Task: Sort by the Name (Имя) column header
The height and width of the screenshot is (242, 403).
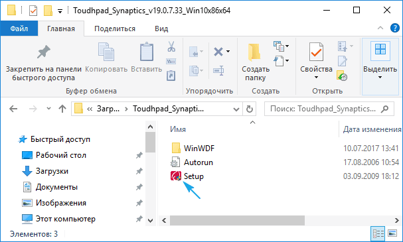Action: (178, 129)
